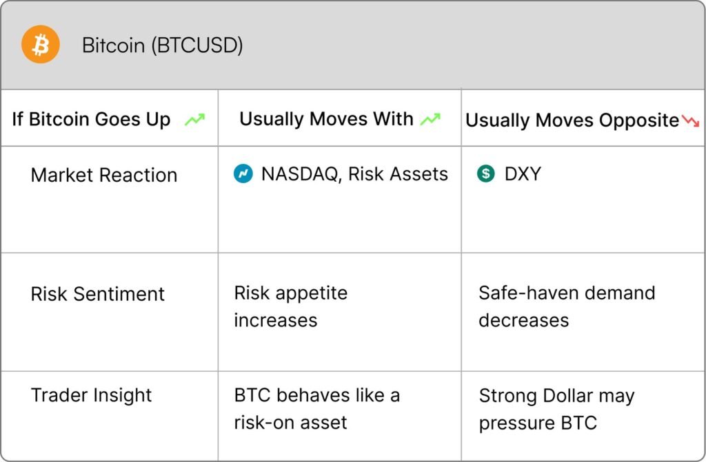This screenshot has height=462, width=706.
Task: Click green up-arrow beside Usually Moves With
Action: [430, 119]
